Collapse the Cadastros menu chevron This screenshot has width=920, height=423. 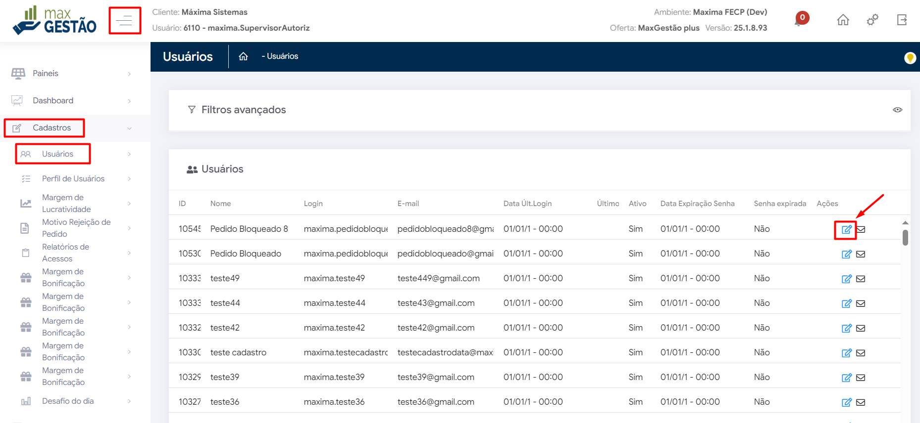tap(129, 128)
